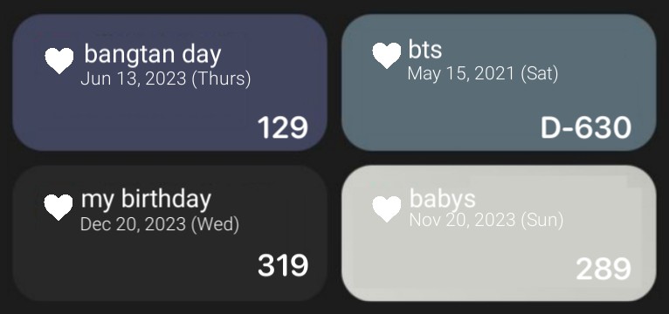Tap the Dec 20, 2023 (Wed) date

160,224
